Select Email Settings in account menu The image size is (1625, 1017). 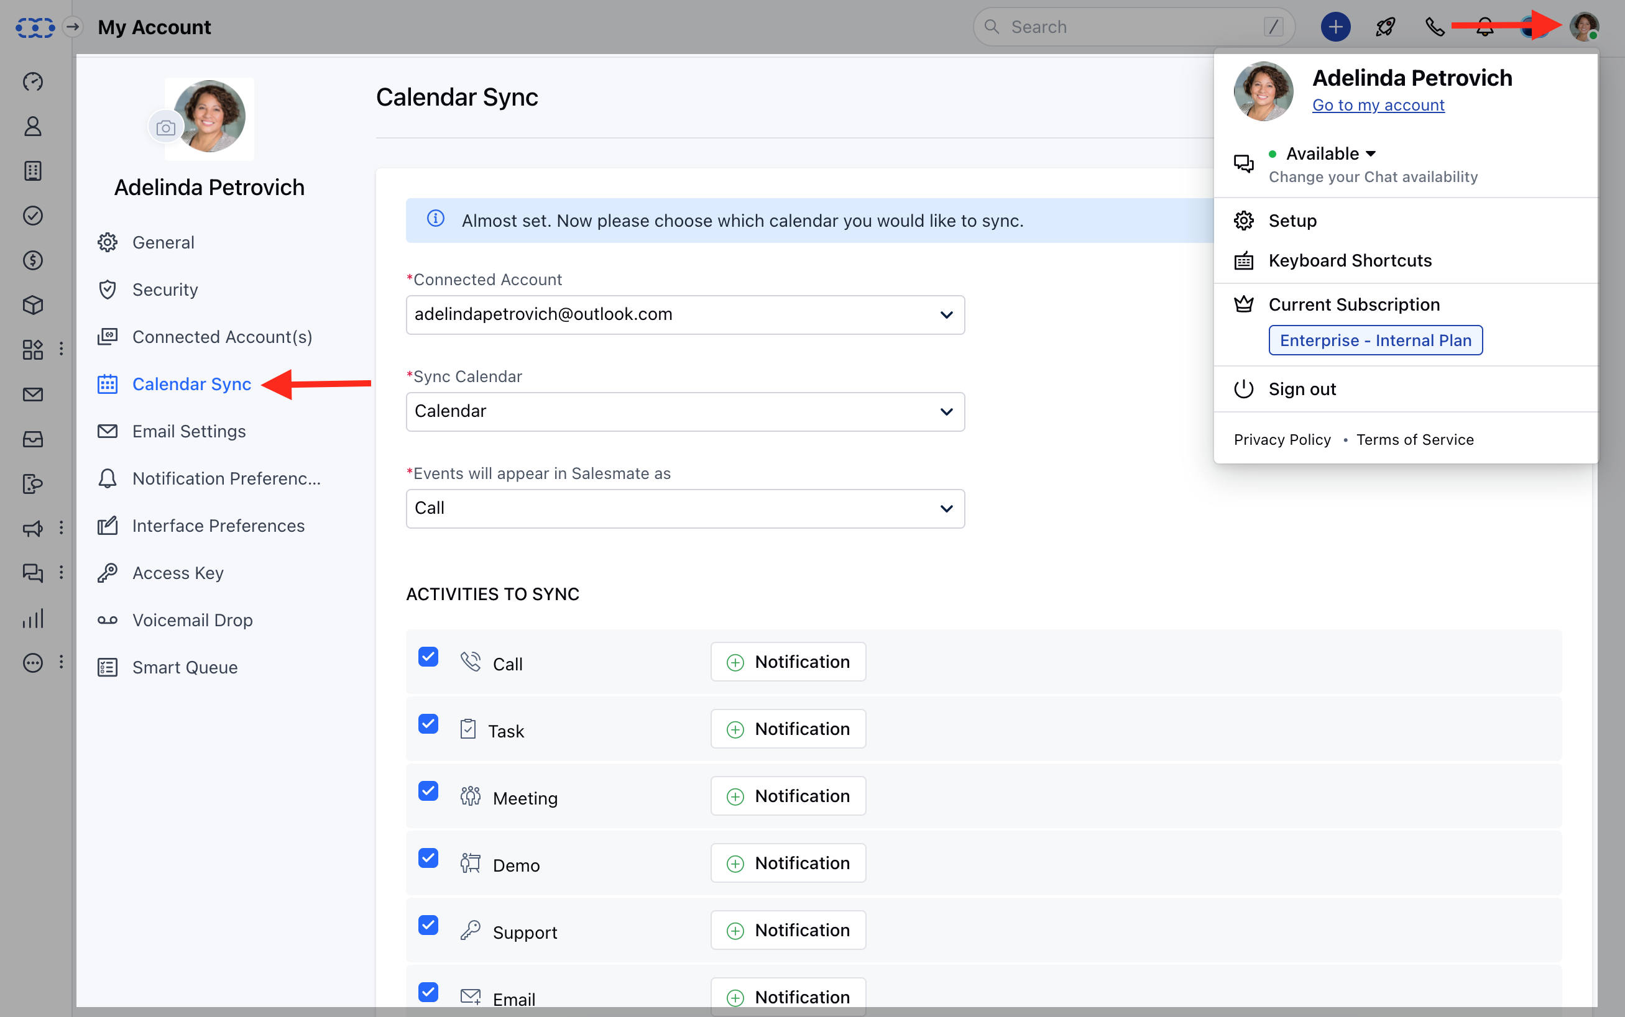click(x=188, y=431)
